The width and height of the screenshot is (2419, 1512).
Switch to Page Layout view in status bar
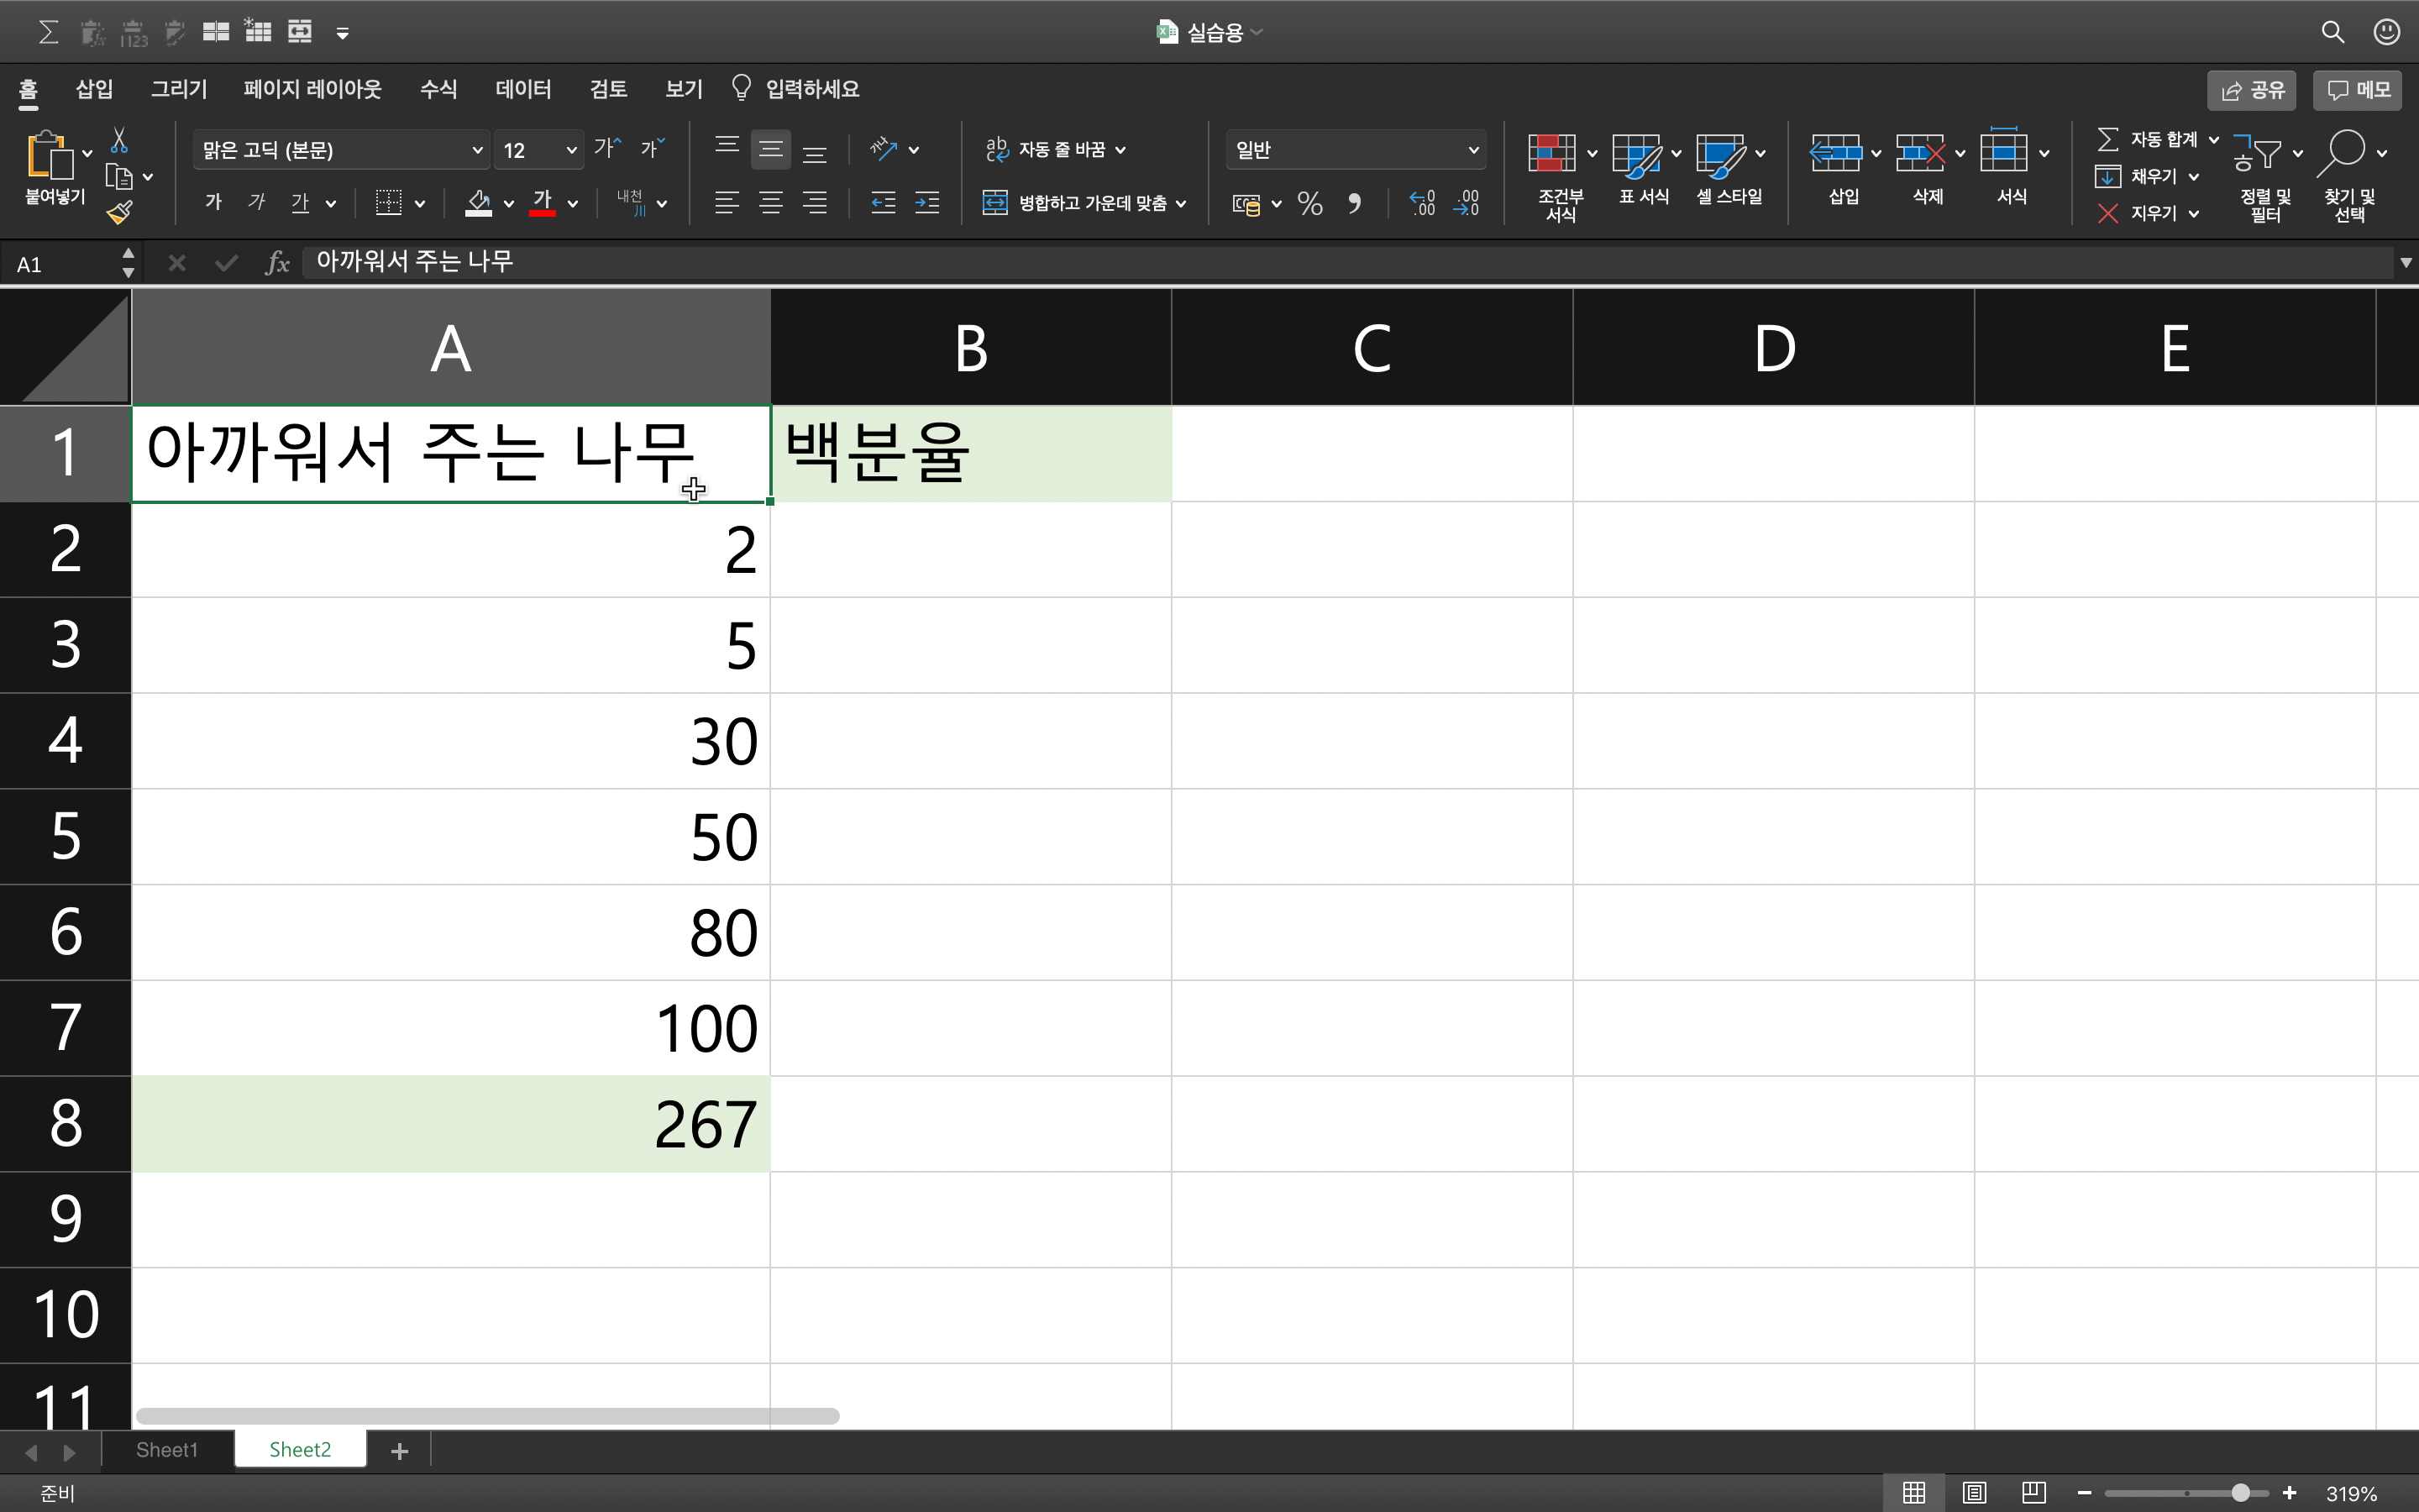(1973, 1493)
